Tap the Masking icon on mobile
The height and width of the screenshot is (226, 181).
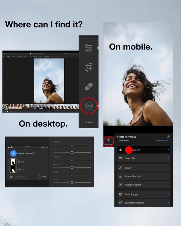pyautogui.click(x=108, y=142)
